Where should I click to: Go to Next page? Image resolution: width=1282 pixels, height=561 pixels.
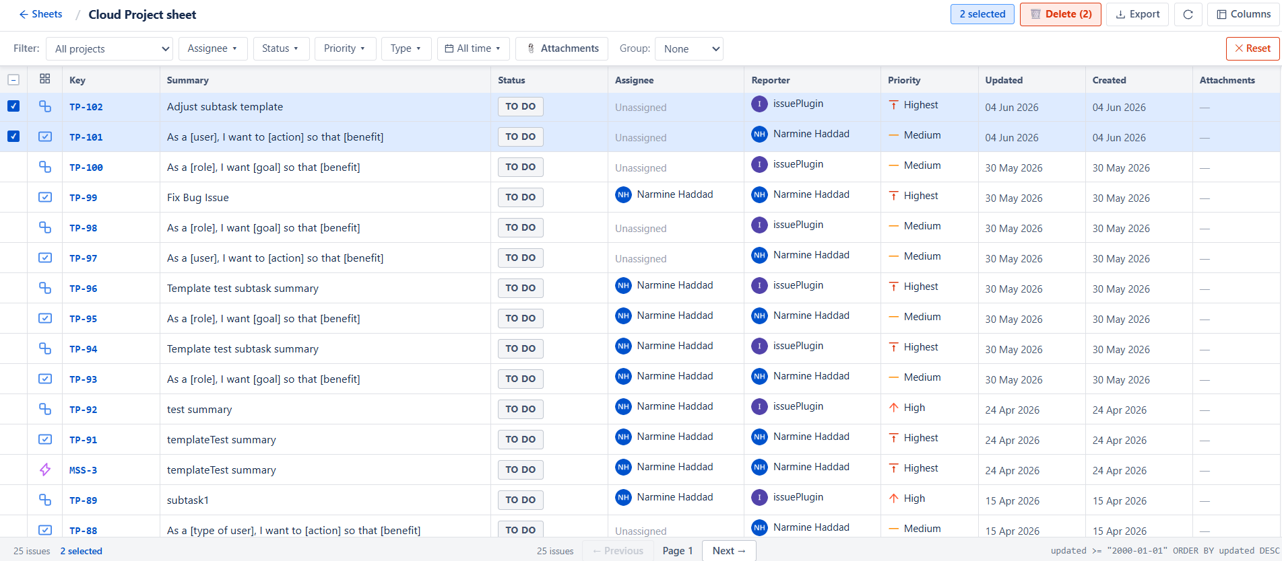[x=729, y=550]
